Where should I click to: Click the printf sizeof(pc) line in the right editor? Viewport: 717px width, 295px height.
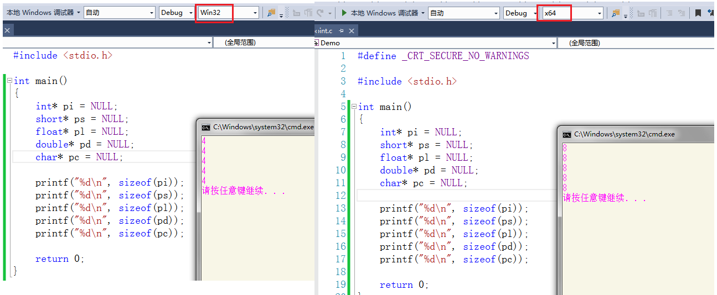[454, 259]
